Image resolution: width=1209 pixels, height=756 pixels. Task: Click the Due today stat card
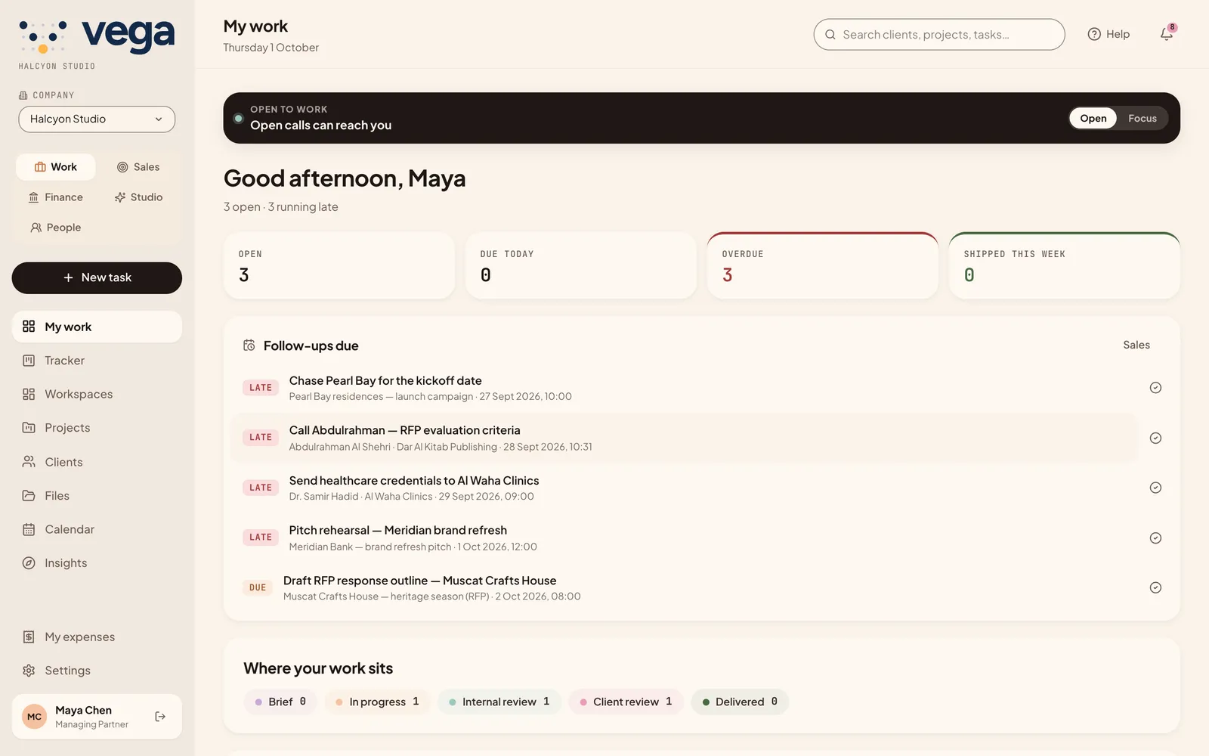pos(580,265)
